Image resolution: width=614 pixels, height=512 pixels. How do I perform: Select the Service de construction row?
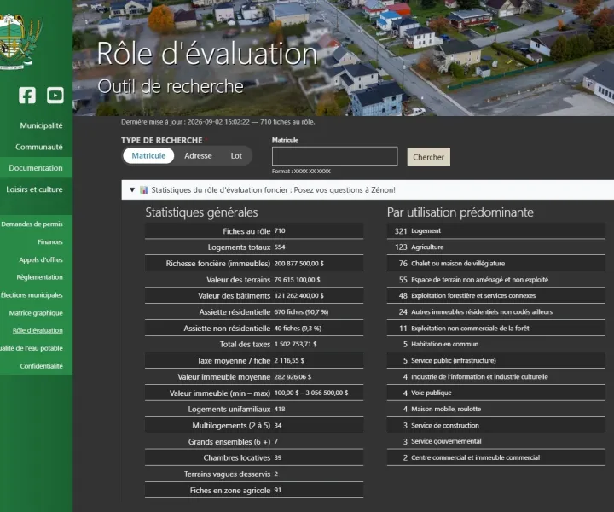[x=496, y=426]
